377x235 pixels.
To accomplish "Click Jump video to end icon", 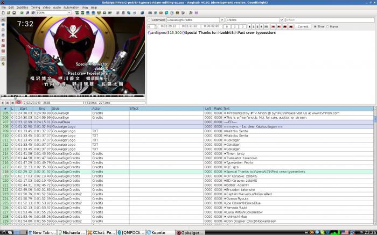I will pos(82,12).
